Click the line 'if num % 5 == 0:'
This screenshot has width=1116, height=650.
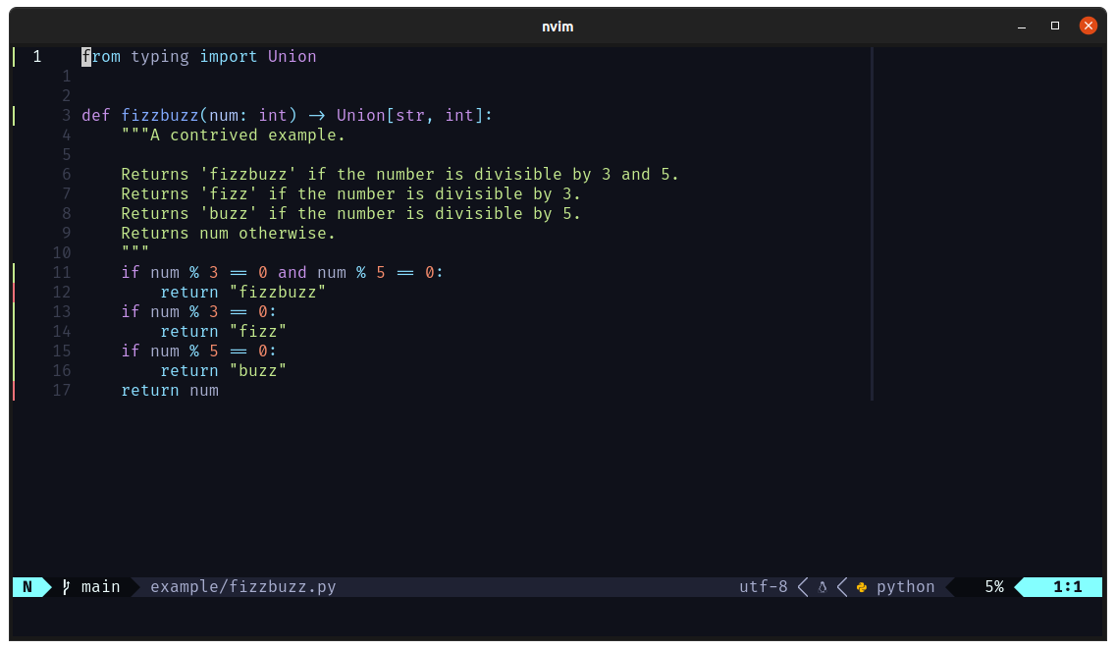pyautogui.click(x=198, y=351)
